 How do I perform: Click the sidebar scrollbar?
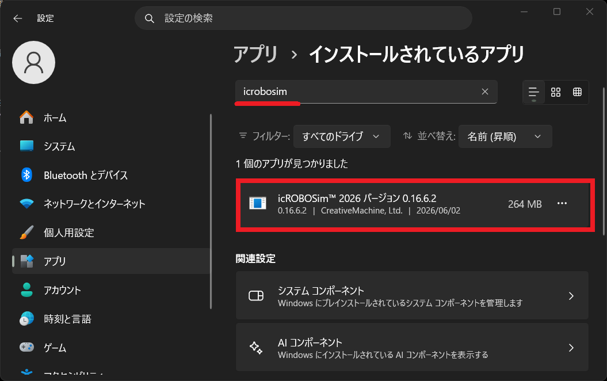[x=211, y=211]
